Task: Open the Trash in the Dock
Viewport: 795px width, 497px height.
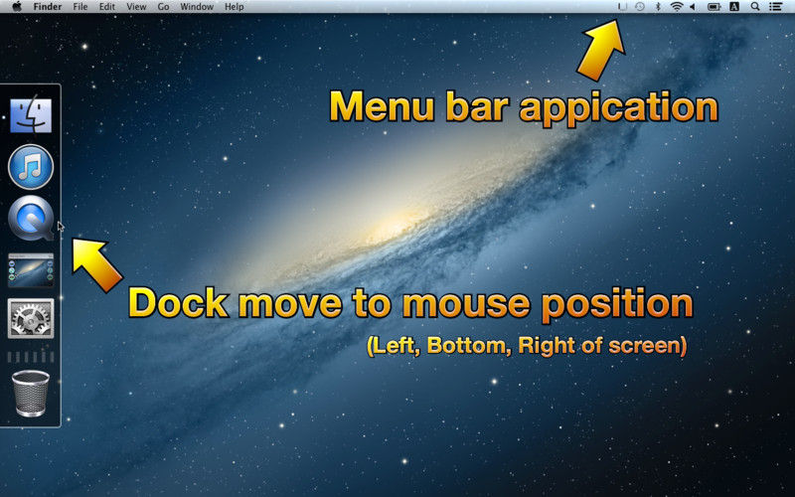Action: click(x=30, y=394)
